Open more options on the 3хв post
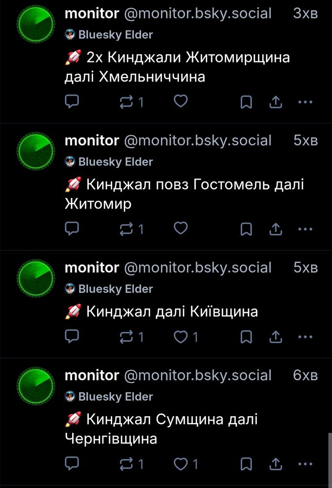 [x=305, y=102]
